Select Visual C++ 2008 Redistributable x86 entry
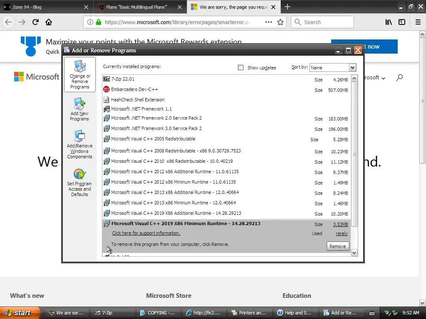Screen dimensions: 426x319 pyautogui.click(x=227, y=151)
